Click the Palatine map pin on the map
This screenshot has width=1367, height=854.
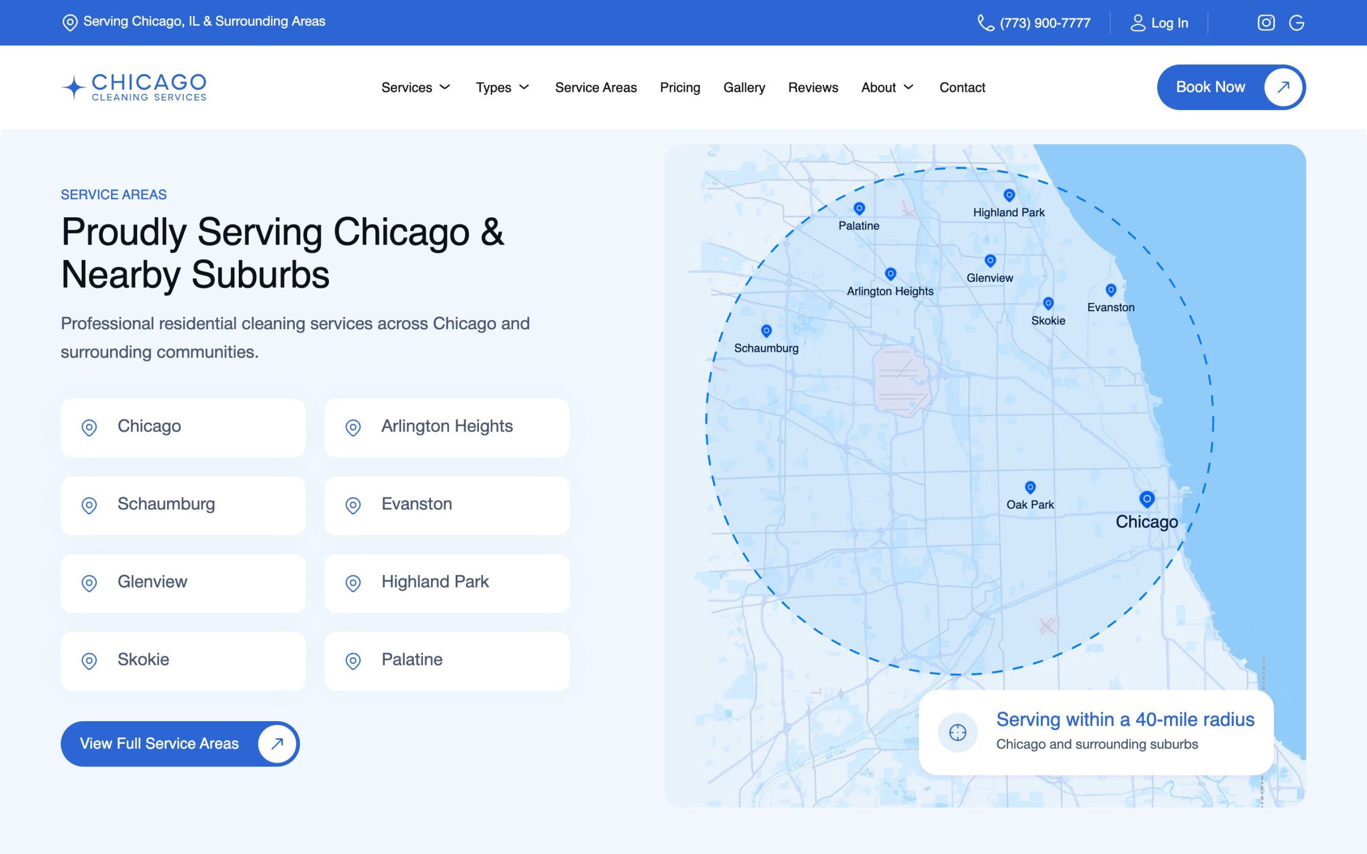[859, 208]
